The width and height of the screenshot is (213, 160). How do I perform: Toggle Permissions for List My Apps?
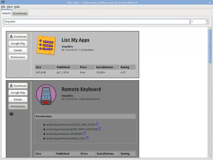[x=18, y=57]
